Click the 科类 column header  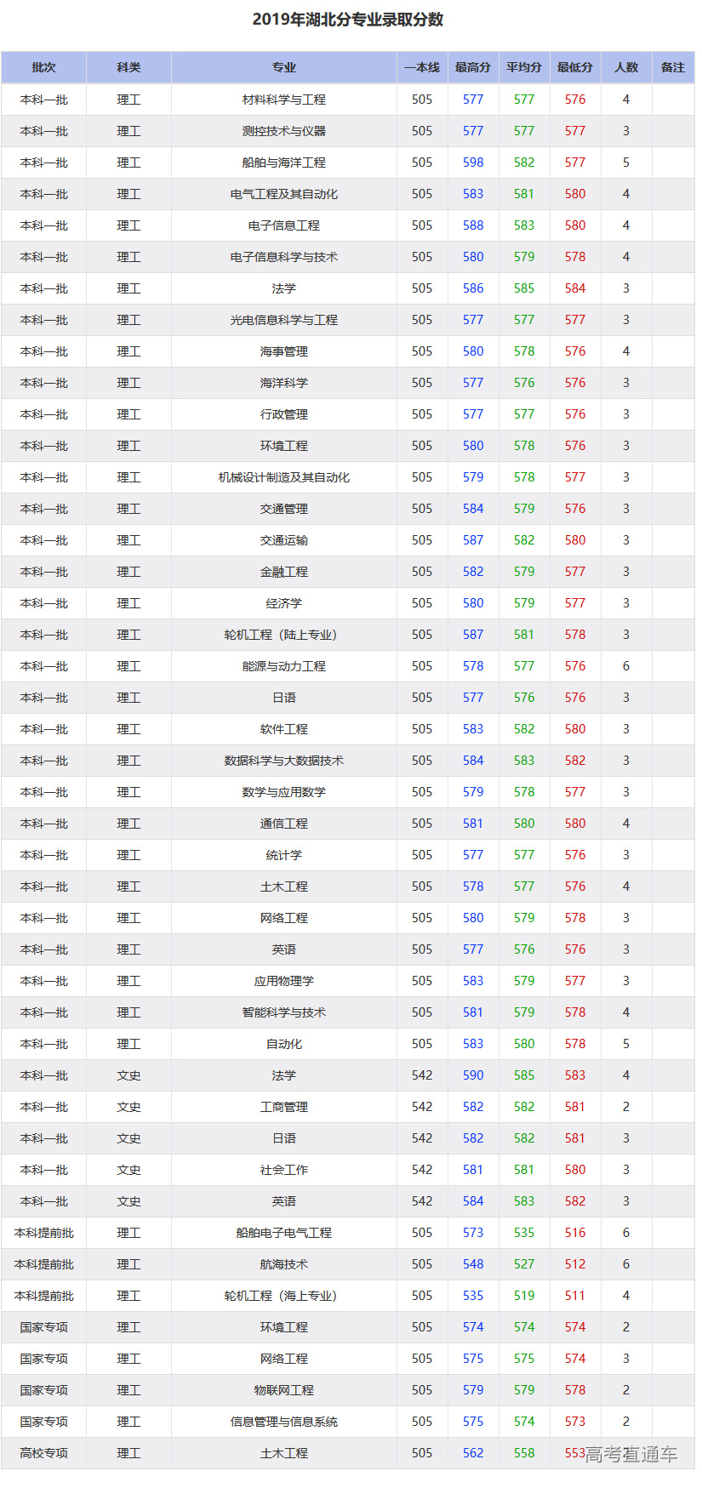128,67
